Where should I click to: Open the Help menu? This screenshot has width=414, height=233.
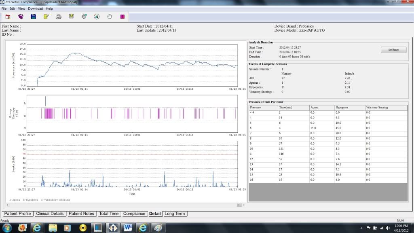[x=49, y=8]
